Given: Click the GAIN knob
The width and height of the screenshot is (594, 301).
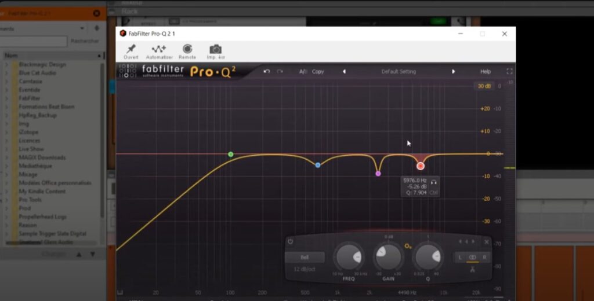Looking at the screenshot, I should (388, 257).
